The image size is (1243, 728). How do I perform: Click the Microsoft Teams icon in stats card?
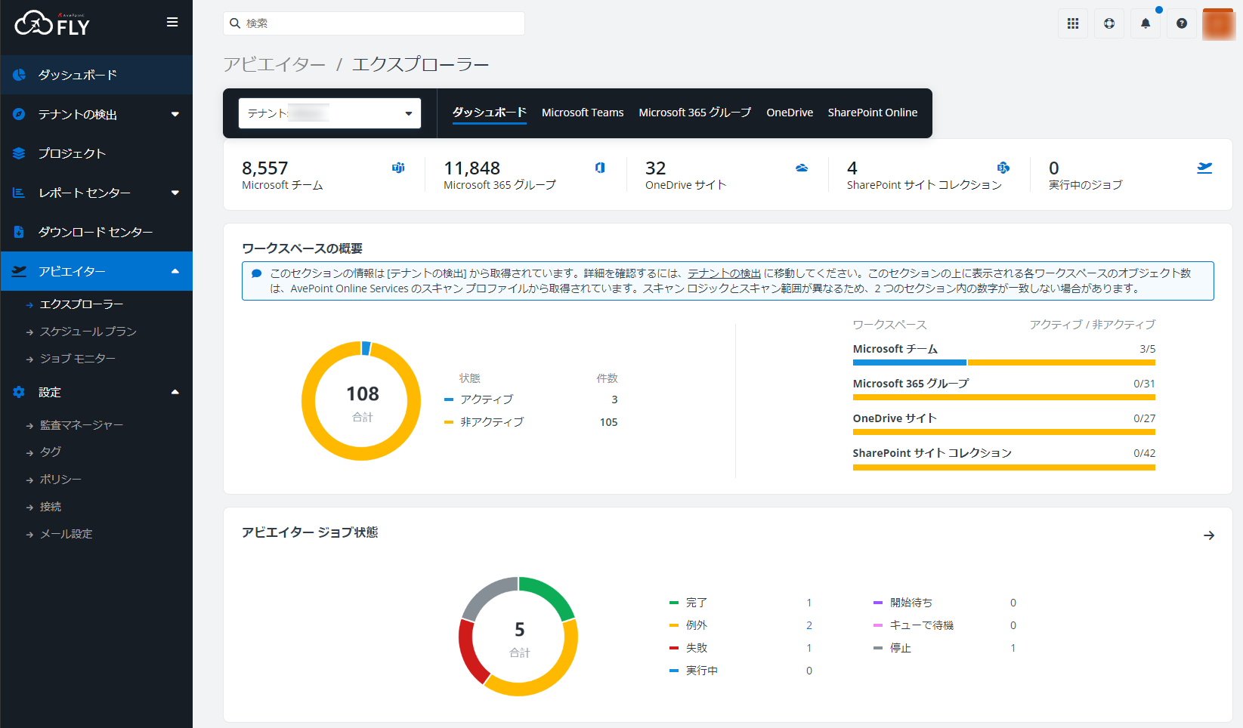click(x=398, y=168)
